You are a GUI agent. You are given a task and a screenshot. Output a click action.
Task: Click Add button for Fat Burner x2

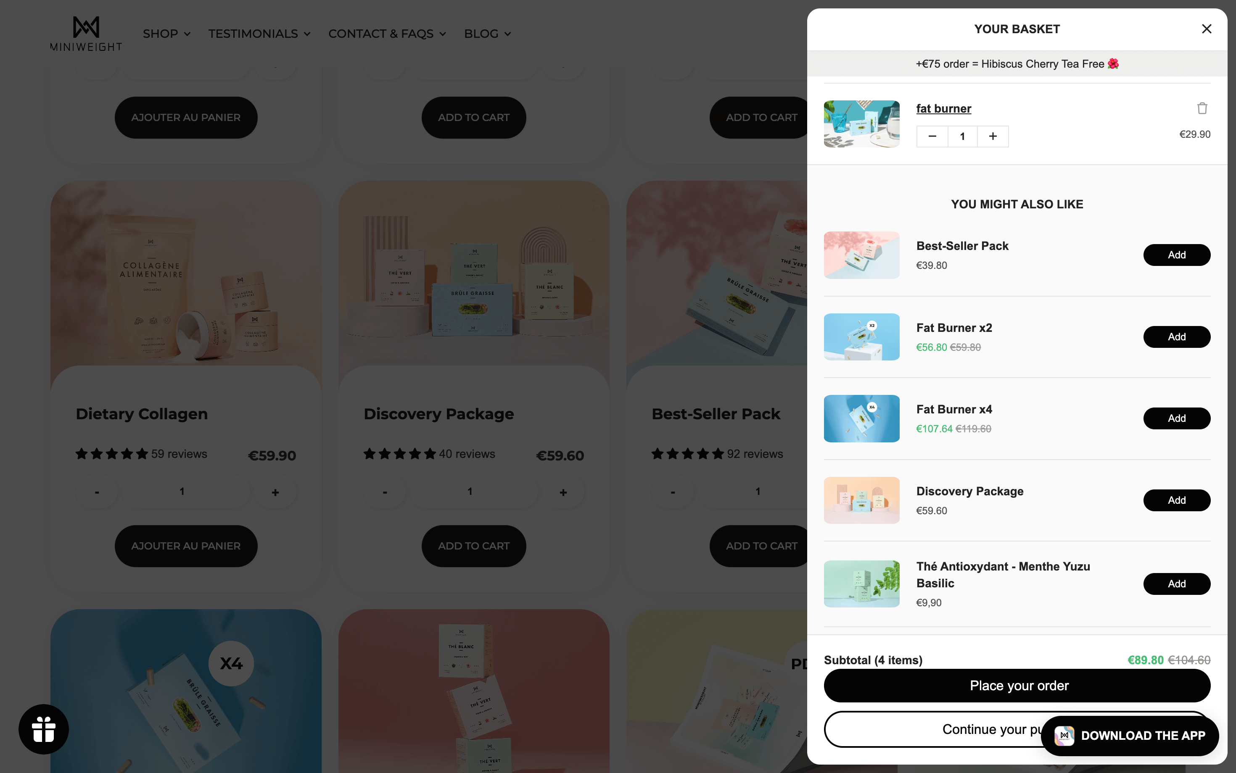[x=1177, y=337]
